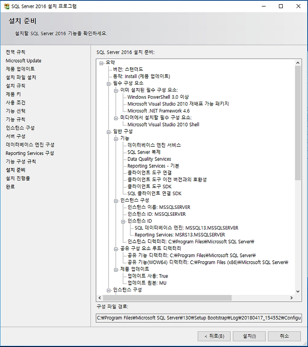Select SQL 데이터베이스 엔진: MSSQL13.MSSQLSERVER row
308x347 pixels.
187,228
